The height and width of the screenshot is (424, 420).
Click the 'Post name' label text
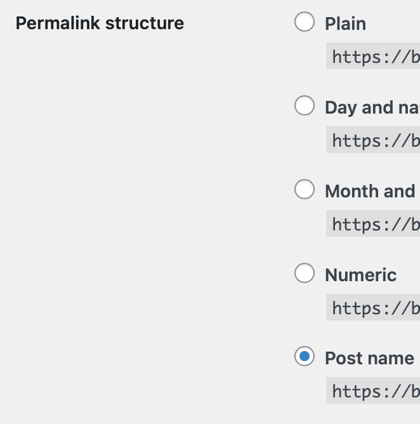pos(369,358)
